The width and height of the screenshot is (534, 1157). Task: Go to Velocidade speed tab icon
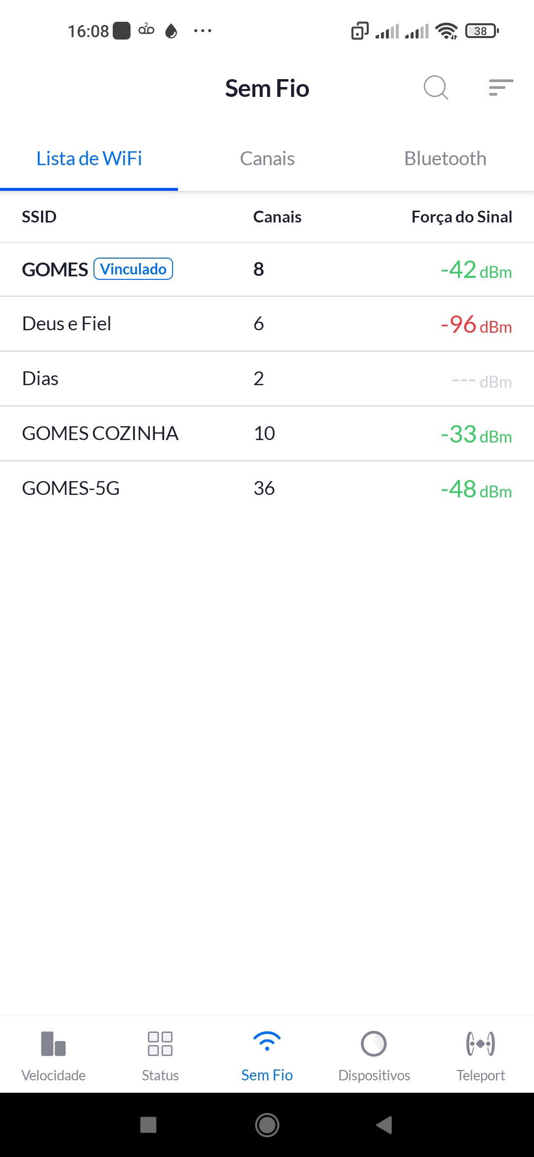(53, 1044)
